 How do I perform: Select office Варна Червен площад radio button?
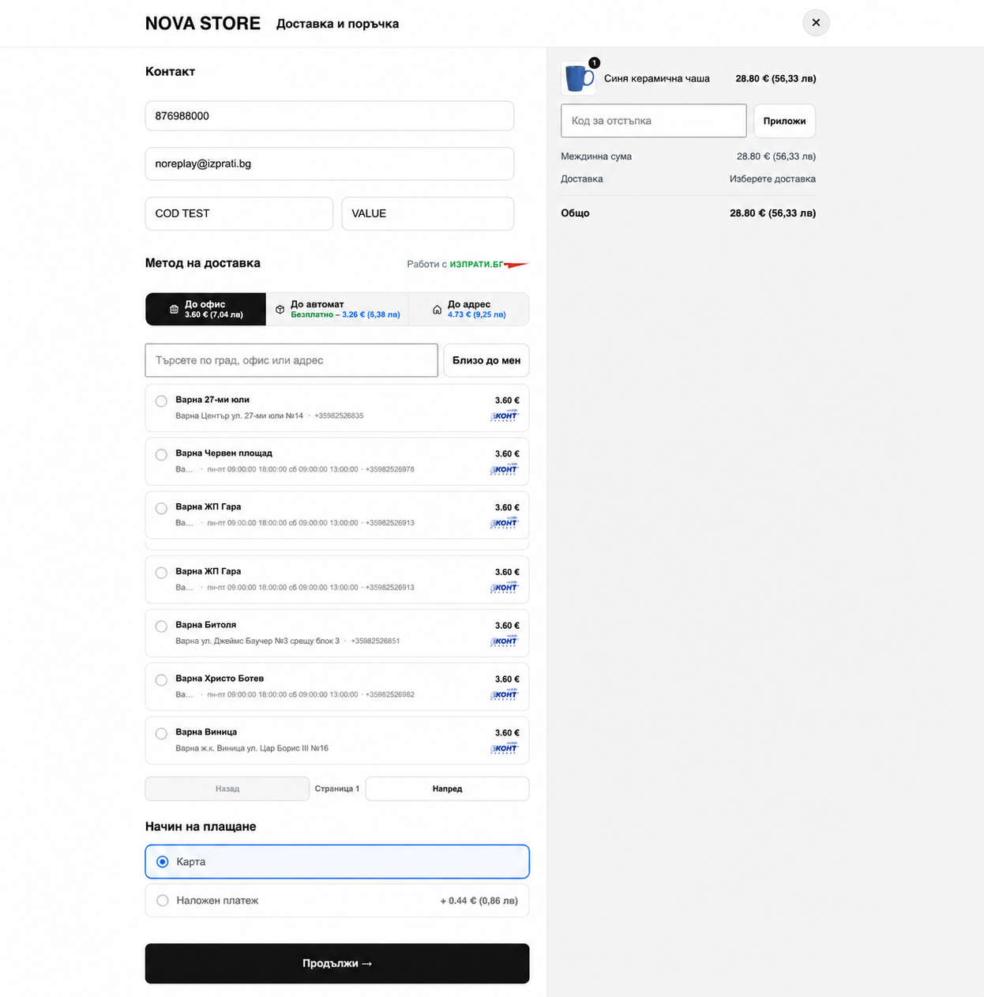point(161,455)
